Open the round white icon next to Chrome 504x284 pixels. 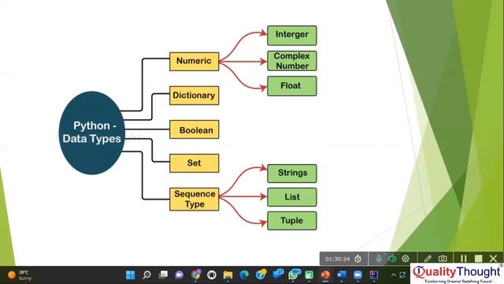(212, 275)
